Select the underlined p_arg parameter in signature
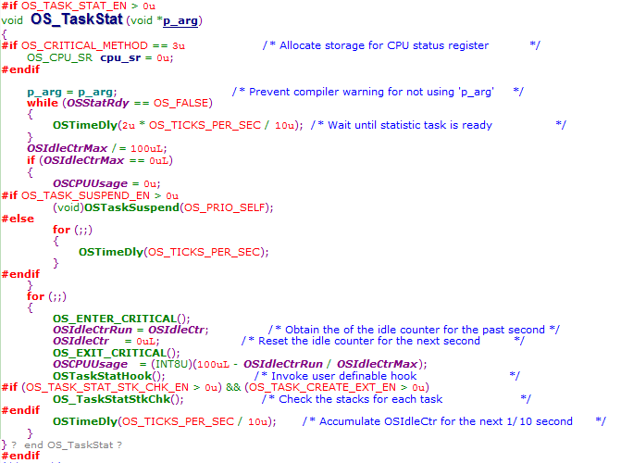This screenshot has height=463, width=621. 180,20
